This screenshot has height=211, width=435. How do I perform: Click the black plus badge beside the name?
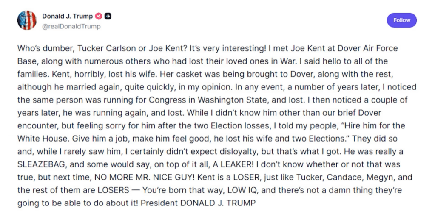click(108, 17)
